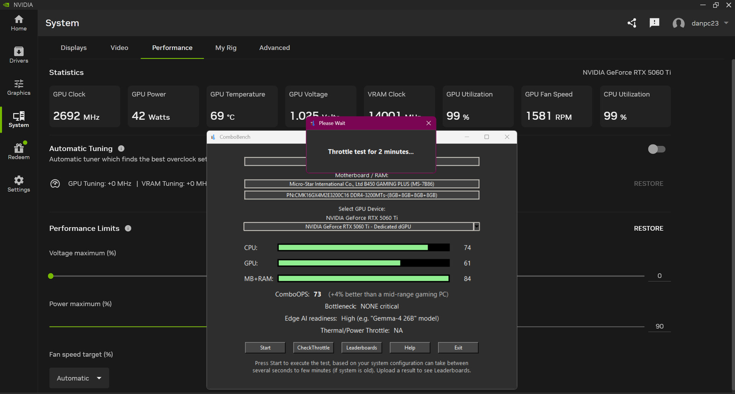The height and width of the screenshot is (394, 735).
Task: Switch to the Video tab
Action: [119, 48]
